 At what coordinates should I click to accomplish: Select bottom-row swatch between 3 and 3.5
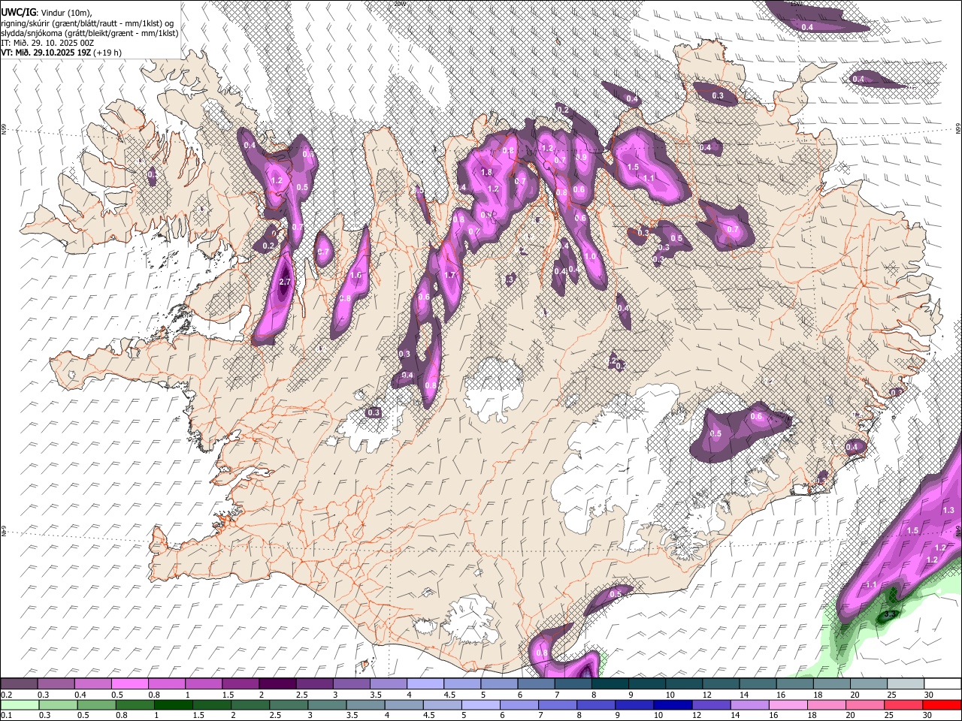point(325,704)
